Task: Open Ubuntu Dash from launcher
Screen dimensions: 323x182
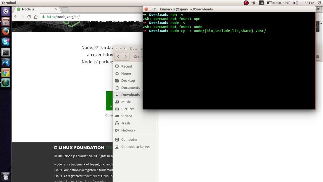Action: [x=6, y=11]
